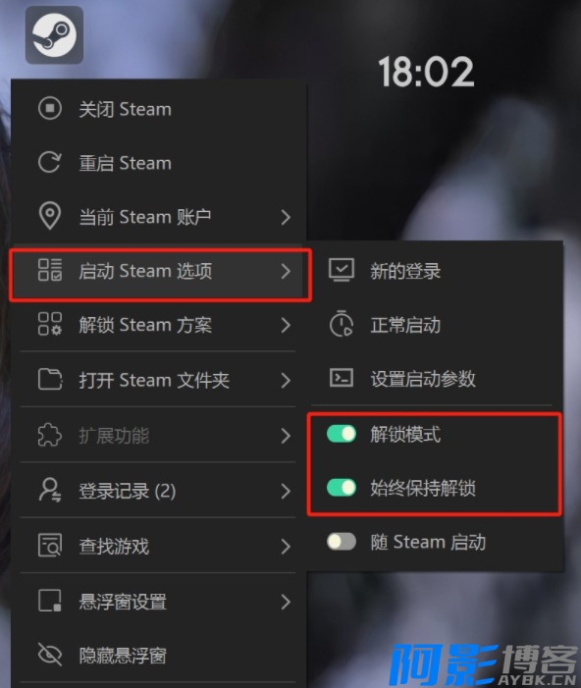The image size is (581, 688).
Task: Open the 查找游戏 menu entry
Action: coord(159,547)
